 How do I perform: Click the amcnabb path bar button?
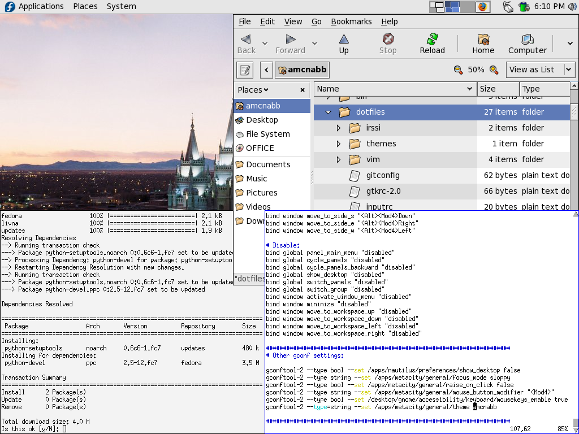click(302, 70)
